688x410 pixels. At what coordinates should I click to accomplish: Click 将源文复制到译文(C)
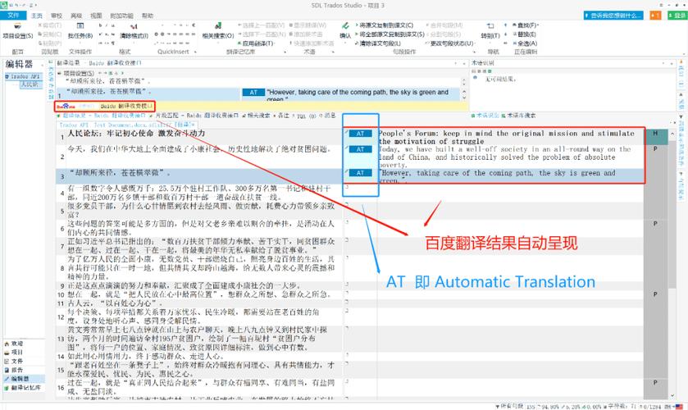[x=385, y=25]
